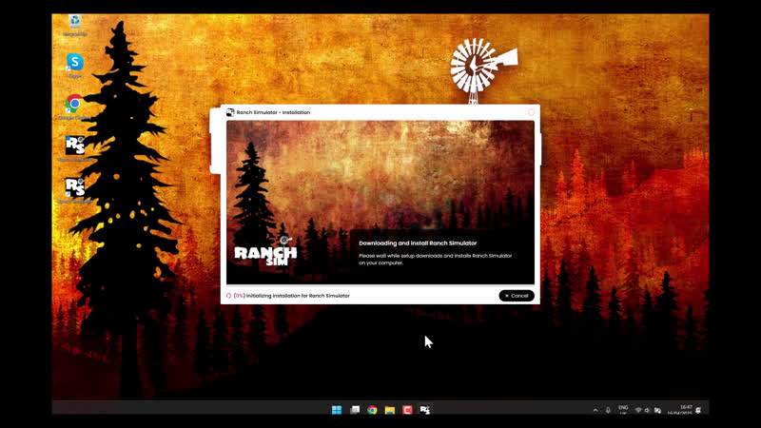Click the Ranch Sim logo in installer banner

[265, 252]
